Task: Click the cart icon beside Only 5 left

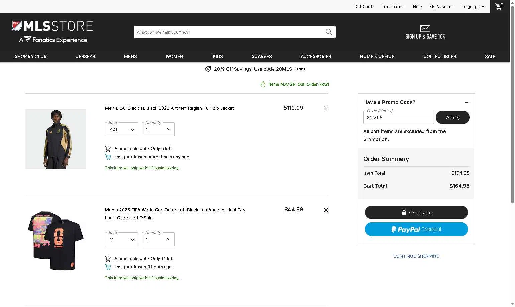Action: click(x=108, y=149)
